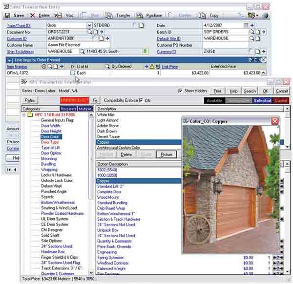This screenshot has width=293, height=284.
Task: Open Document No. lookup magnifier
Action: click(x=89, y=31)
